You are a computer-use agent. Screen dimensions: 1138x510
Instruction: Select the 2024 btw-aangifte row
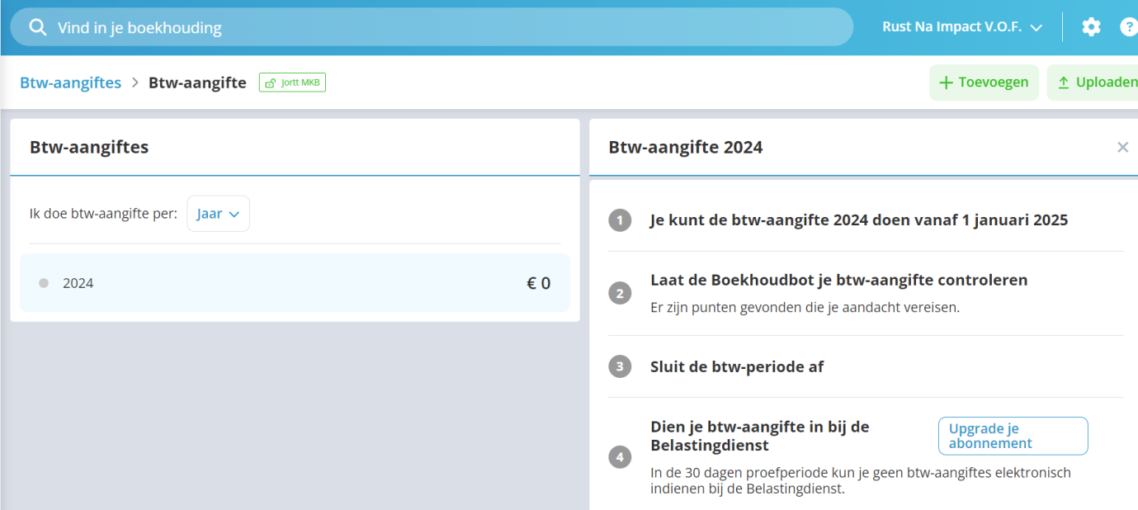pyautogui.click(x=295, y=283)
